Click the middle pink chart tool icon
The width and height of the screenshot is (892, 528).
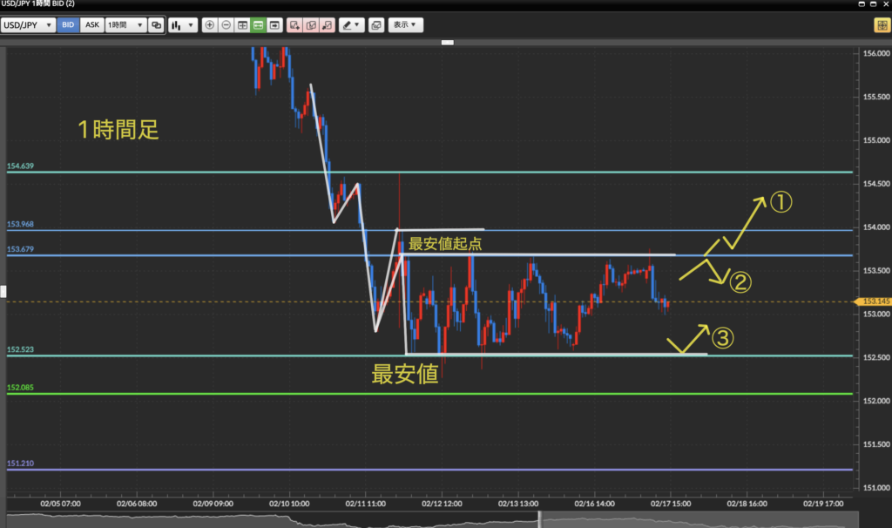(311, 25)
